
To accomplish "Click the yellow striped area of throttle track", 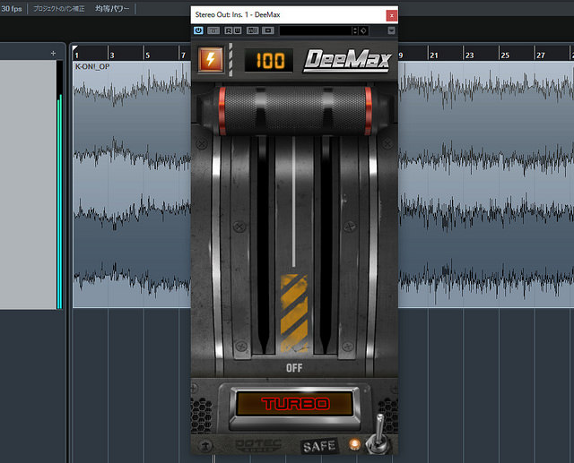I will point(294,313).
